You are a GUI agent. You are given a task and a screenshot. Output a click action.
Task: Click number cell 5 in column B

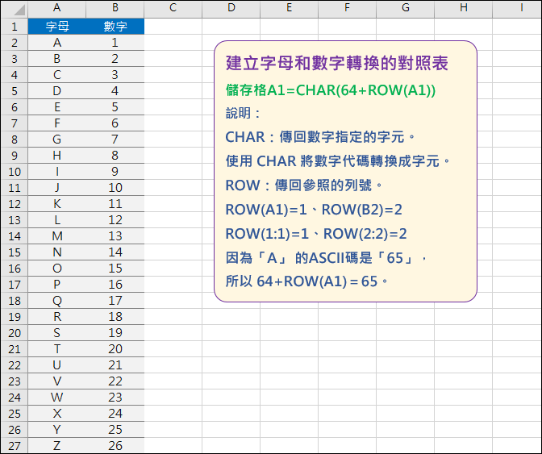pos(115,107)
